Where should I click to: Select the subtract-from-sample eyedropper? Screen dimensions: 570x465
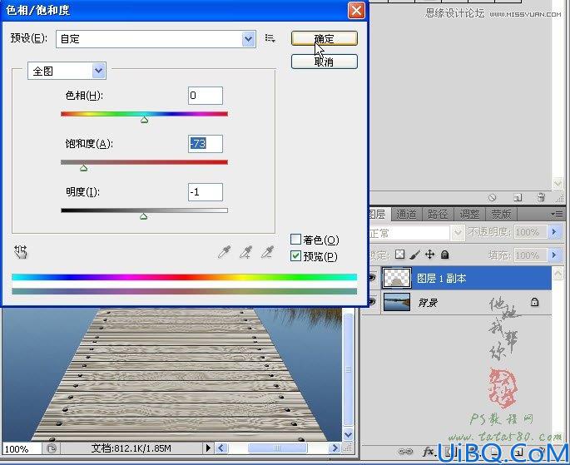tap(267, 252)
